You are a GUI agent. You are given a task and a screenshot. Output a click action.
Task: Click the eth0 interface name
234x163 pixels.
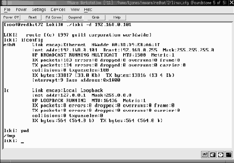pyautogui.click(x=9, y=45)
